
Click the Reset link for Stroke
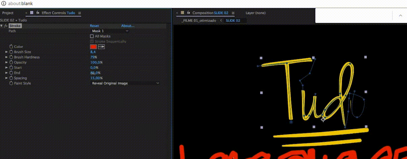pos(94,26)
